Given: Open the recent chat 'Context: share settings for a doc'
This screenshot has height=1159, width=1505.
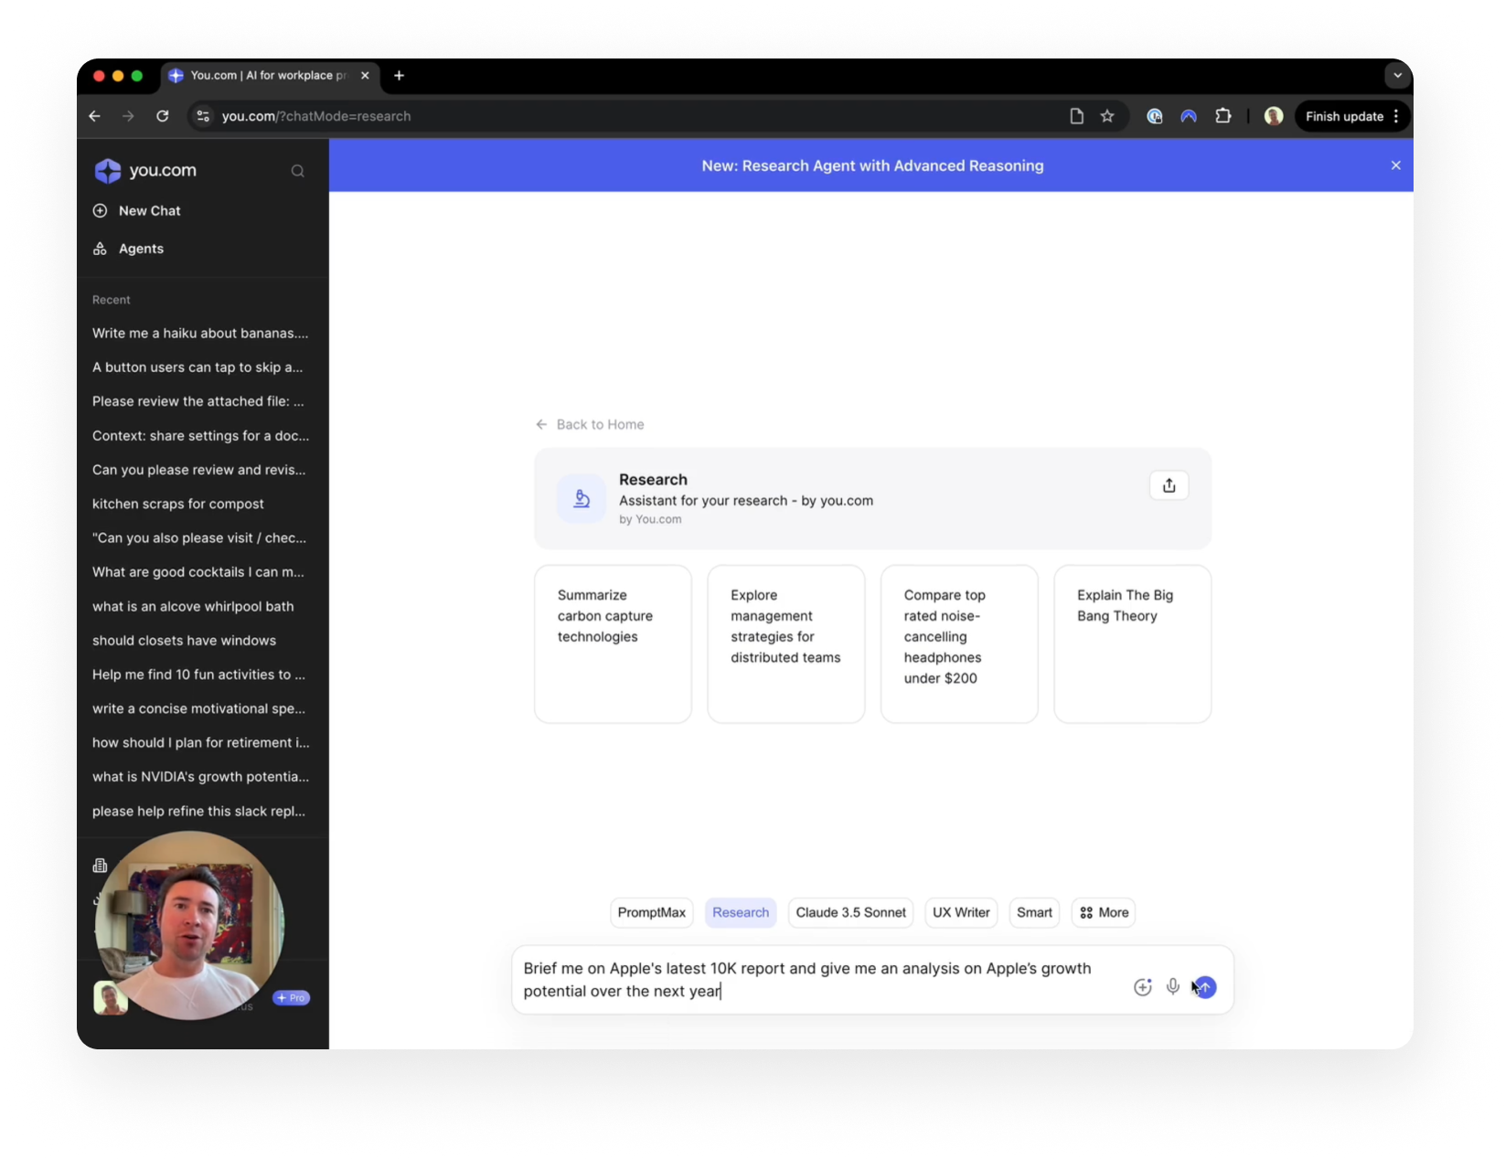Looking at the screenshot, I should coord(201,436).
